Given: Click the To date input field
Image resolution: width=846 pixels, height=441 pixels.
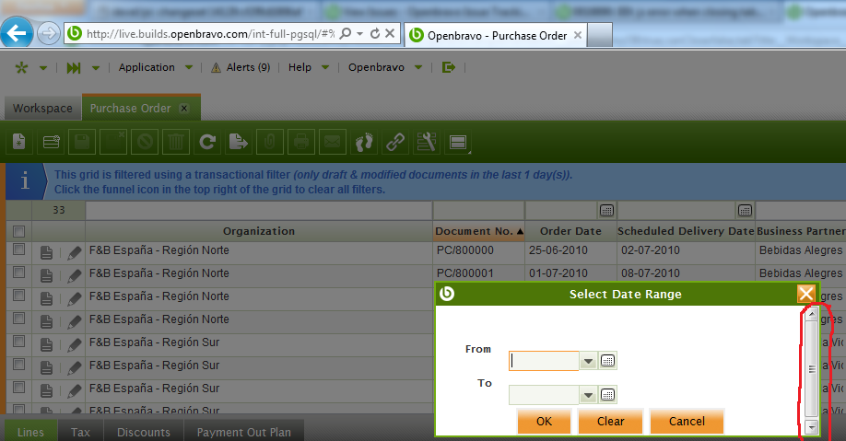Looking at the screenshot, I should click(x=544, y=395).
